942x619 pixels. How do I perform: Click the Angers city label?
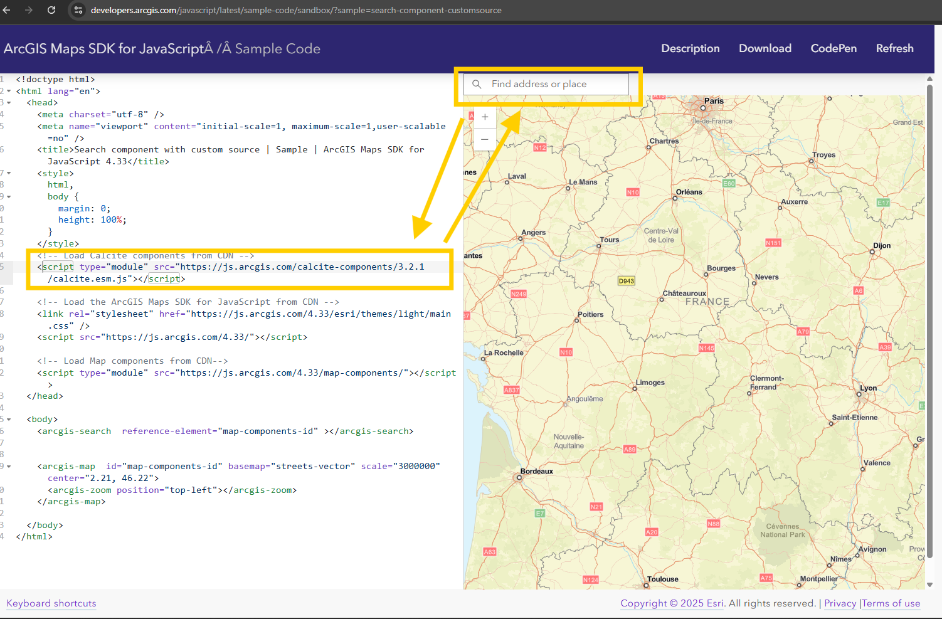coord(534,232)
